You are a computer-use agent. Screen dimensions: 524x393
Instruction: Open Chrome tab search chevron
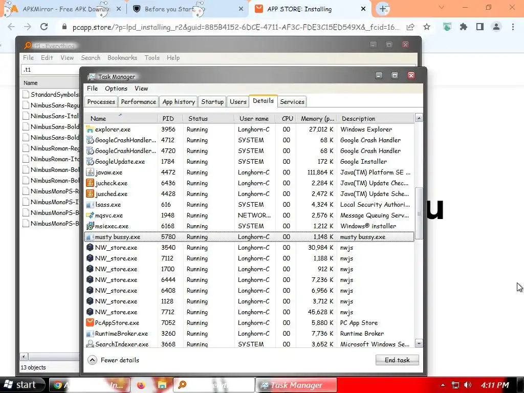tap(442, 7)
